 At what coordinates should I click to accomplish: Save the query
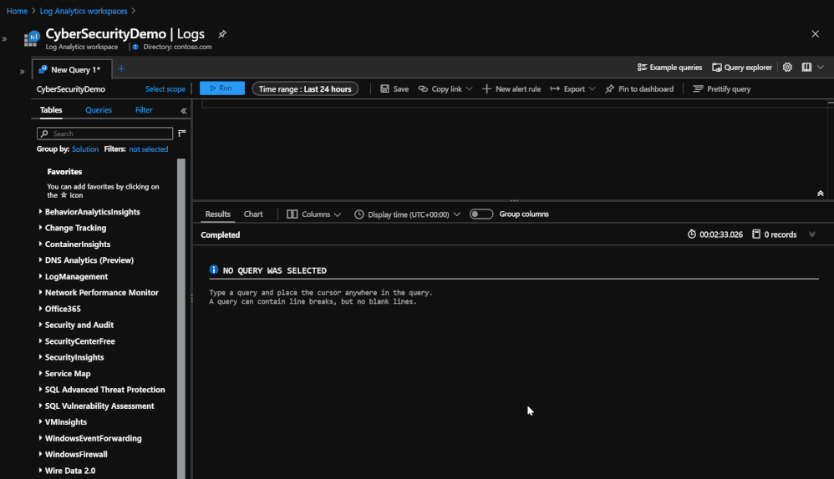click(x=394, y=88)
